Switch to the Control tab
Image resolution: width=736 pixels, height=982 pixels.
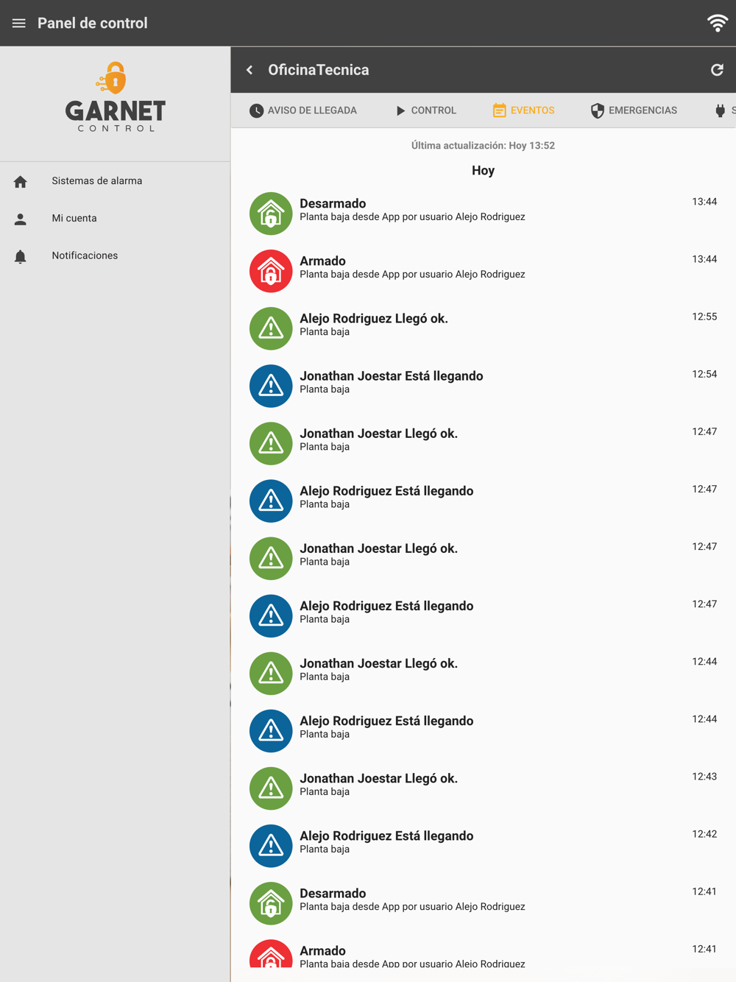click(x=425, y=110)
